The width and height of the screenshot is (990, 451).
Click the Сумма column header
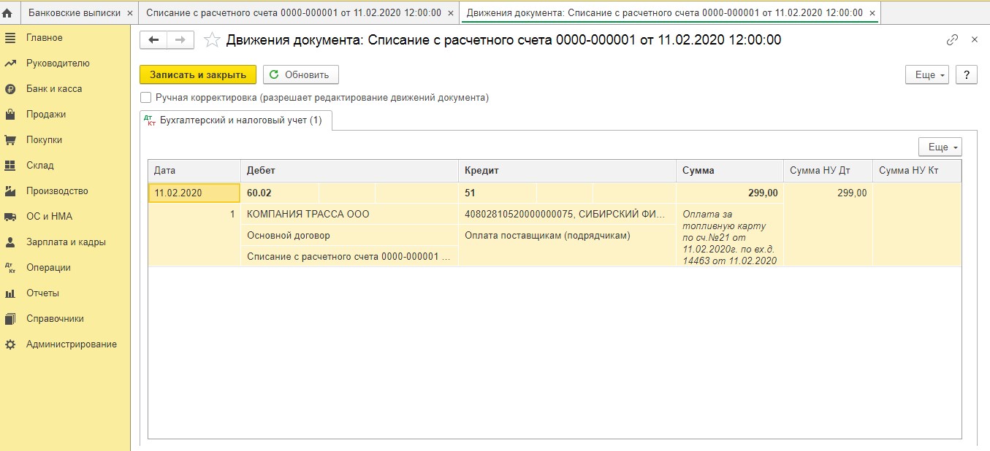pyautogui.click(x=729, y=171)
